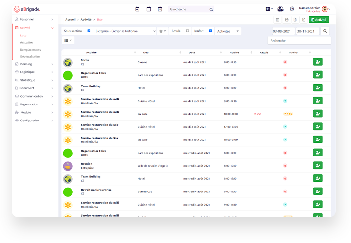Viewport: 351px width, 243px height.
Task: Click the Personnel sidebar person icon
Action: pyautogui.click(x=17, y=19)
